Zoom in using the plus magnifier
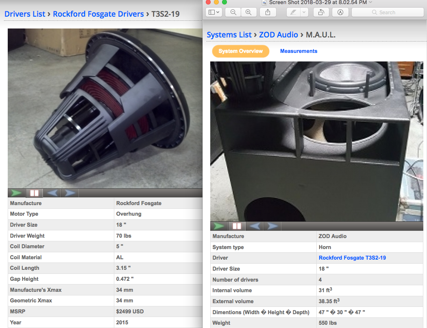This screenshot has height=328, width=427. click(x=248, y=12)
